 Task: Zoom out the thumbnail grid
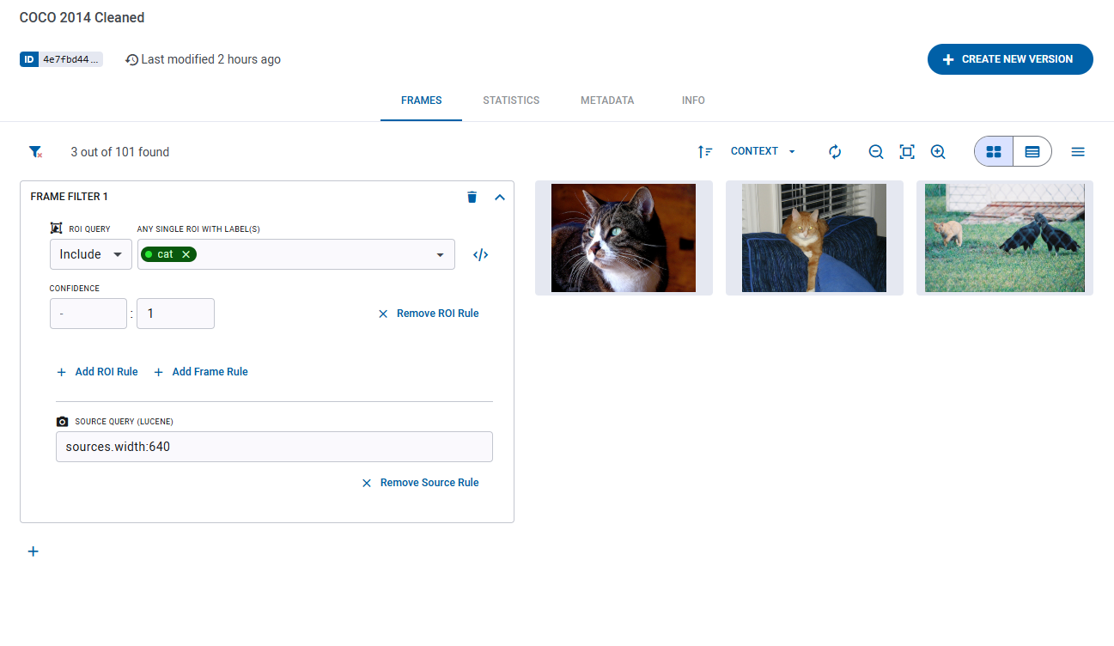[x=875, y=151]
